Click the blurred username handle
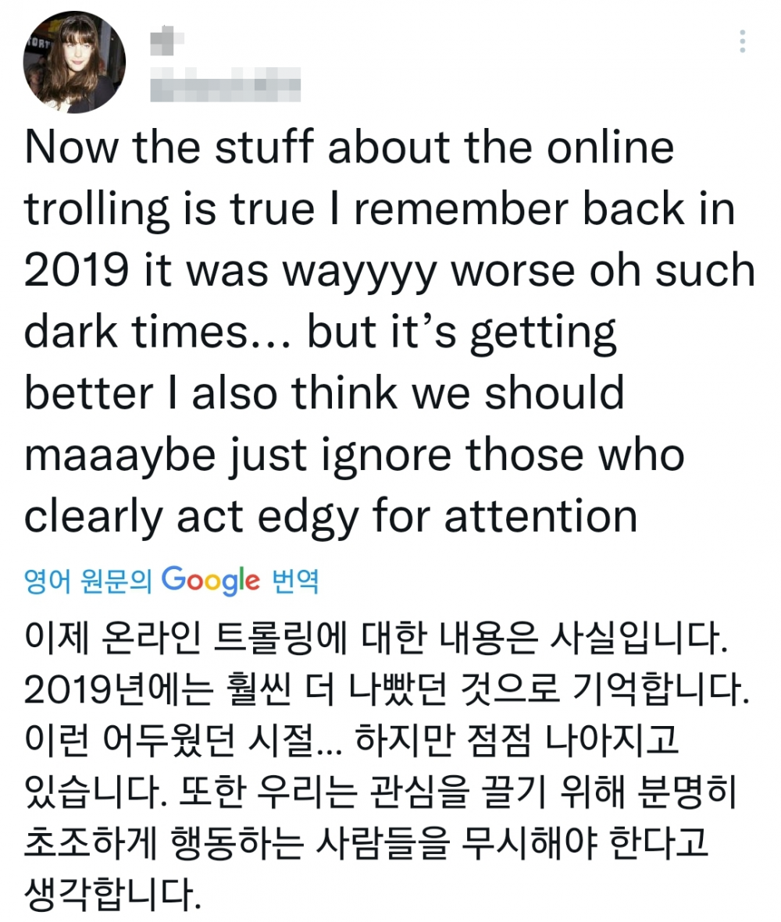This screenshot has height=922, width=781. 225,84
